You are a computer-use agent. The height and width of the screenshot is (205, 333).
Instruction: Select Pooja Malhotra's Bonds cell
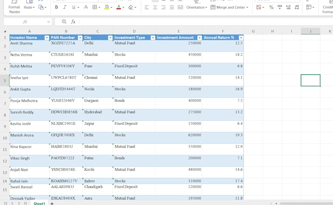pos(134,103)
